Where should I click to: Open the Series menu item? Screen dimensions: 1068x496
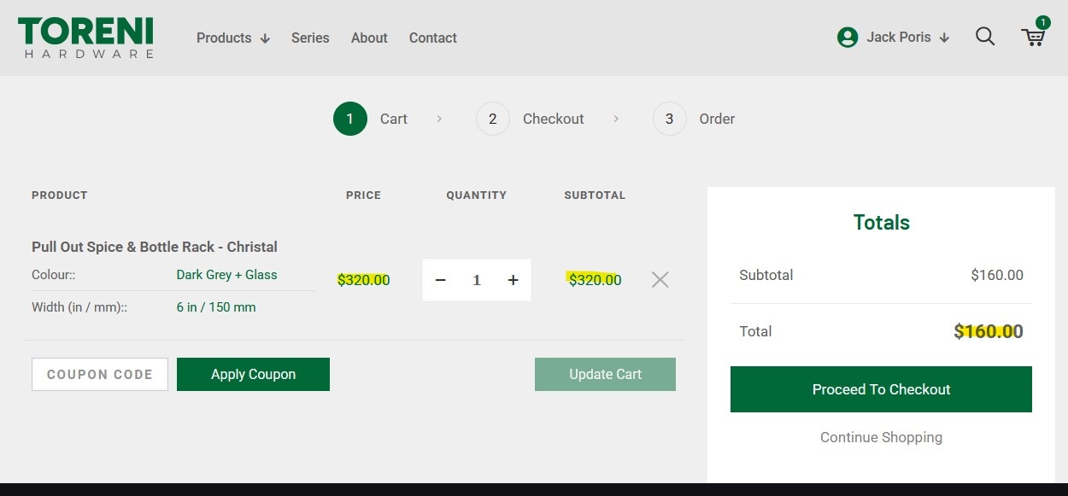pos(310,38)
